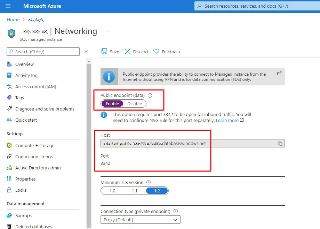Click the Feedback button label
This screenshot has height=229, width=320.
(171, 52)
